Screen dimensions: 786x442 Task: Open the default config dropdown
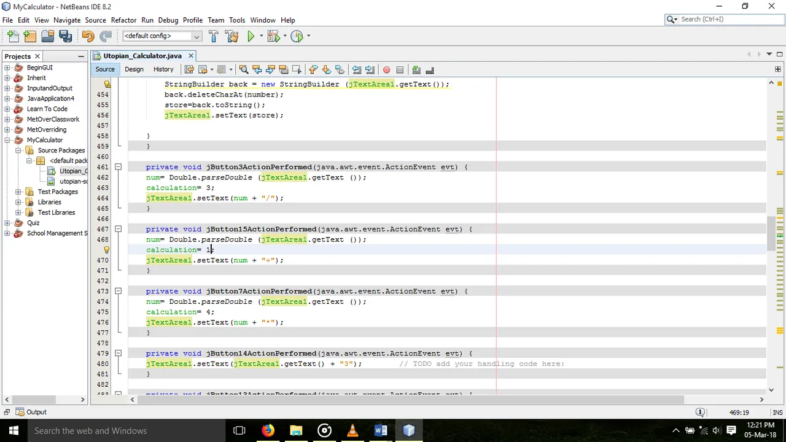click(162, 36)
